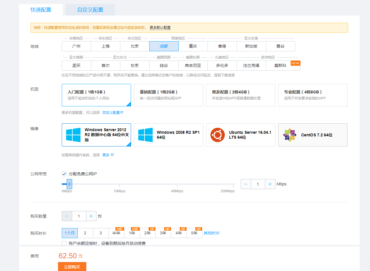370x271 pixels.
Task: Select Ubuntu Server 16.04.1 LTS text
Action: click(250, 135)
